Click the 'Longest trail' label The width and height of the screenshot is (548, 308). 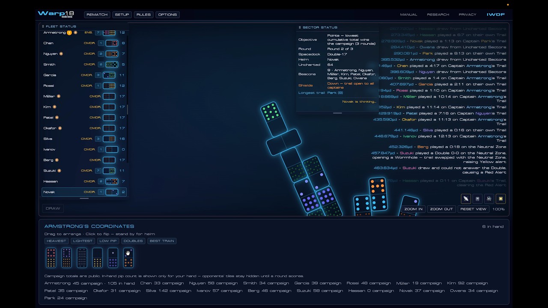(x=312, y=93)
